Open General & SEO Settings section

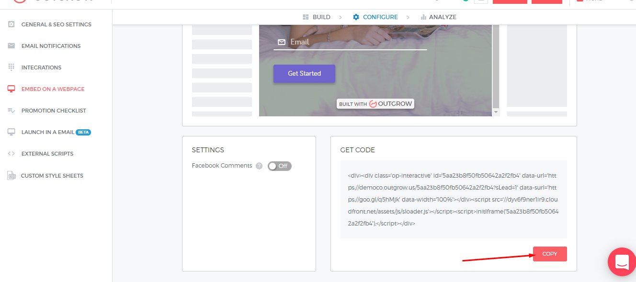(x=56, y=24)
